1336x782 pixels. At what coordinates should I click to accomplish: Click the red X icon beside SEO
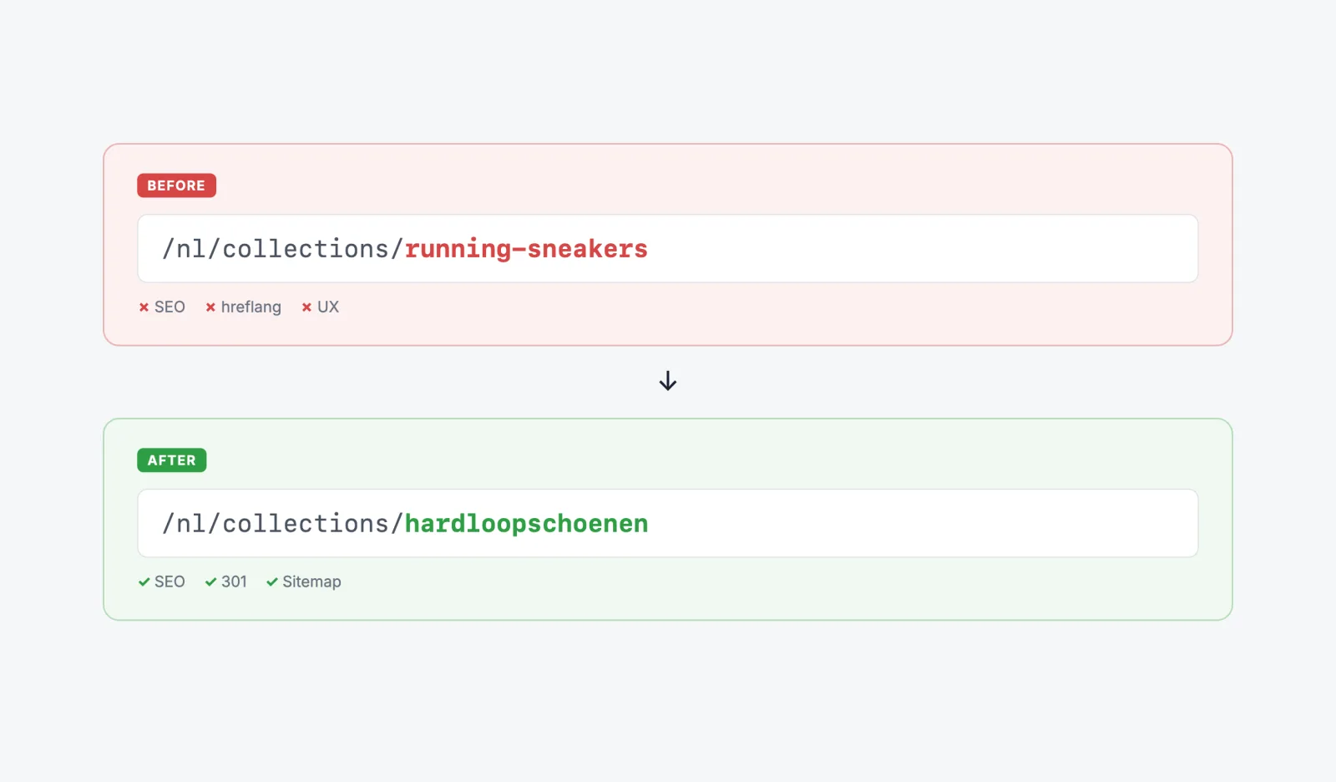coord(144,307)
